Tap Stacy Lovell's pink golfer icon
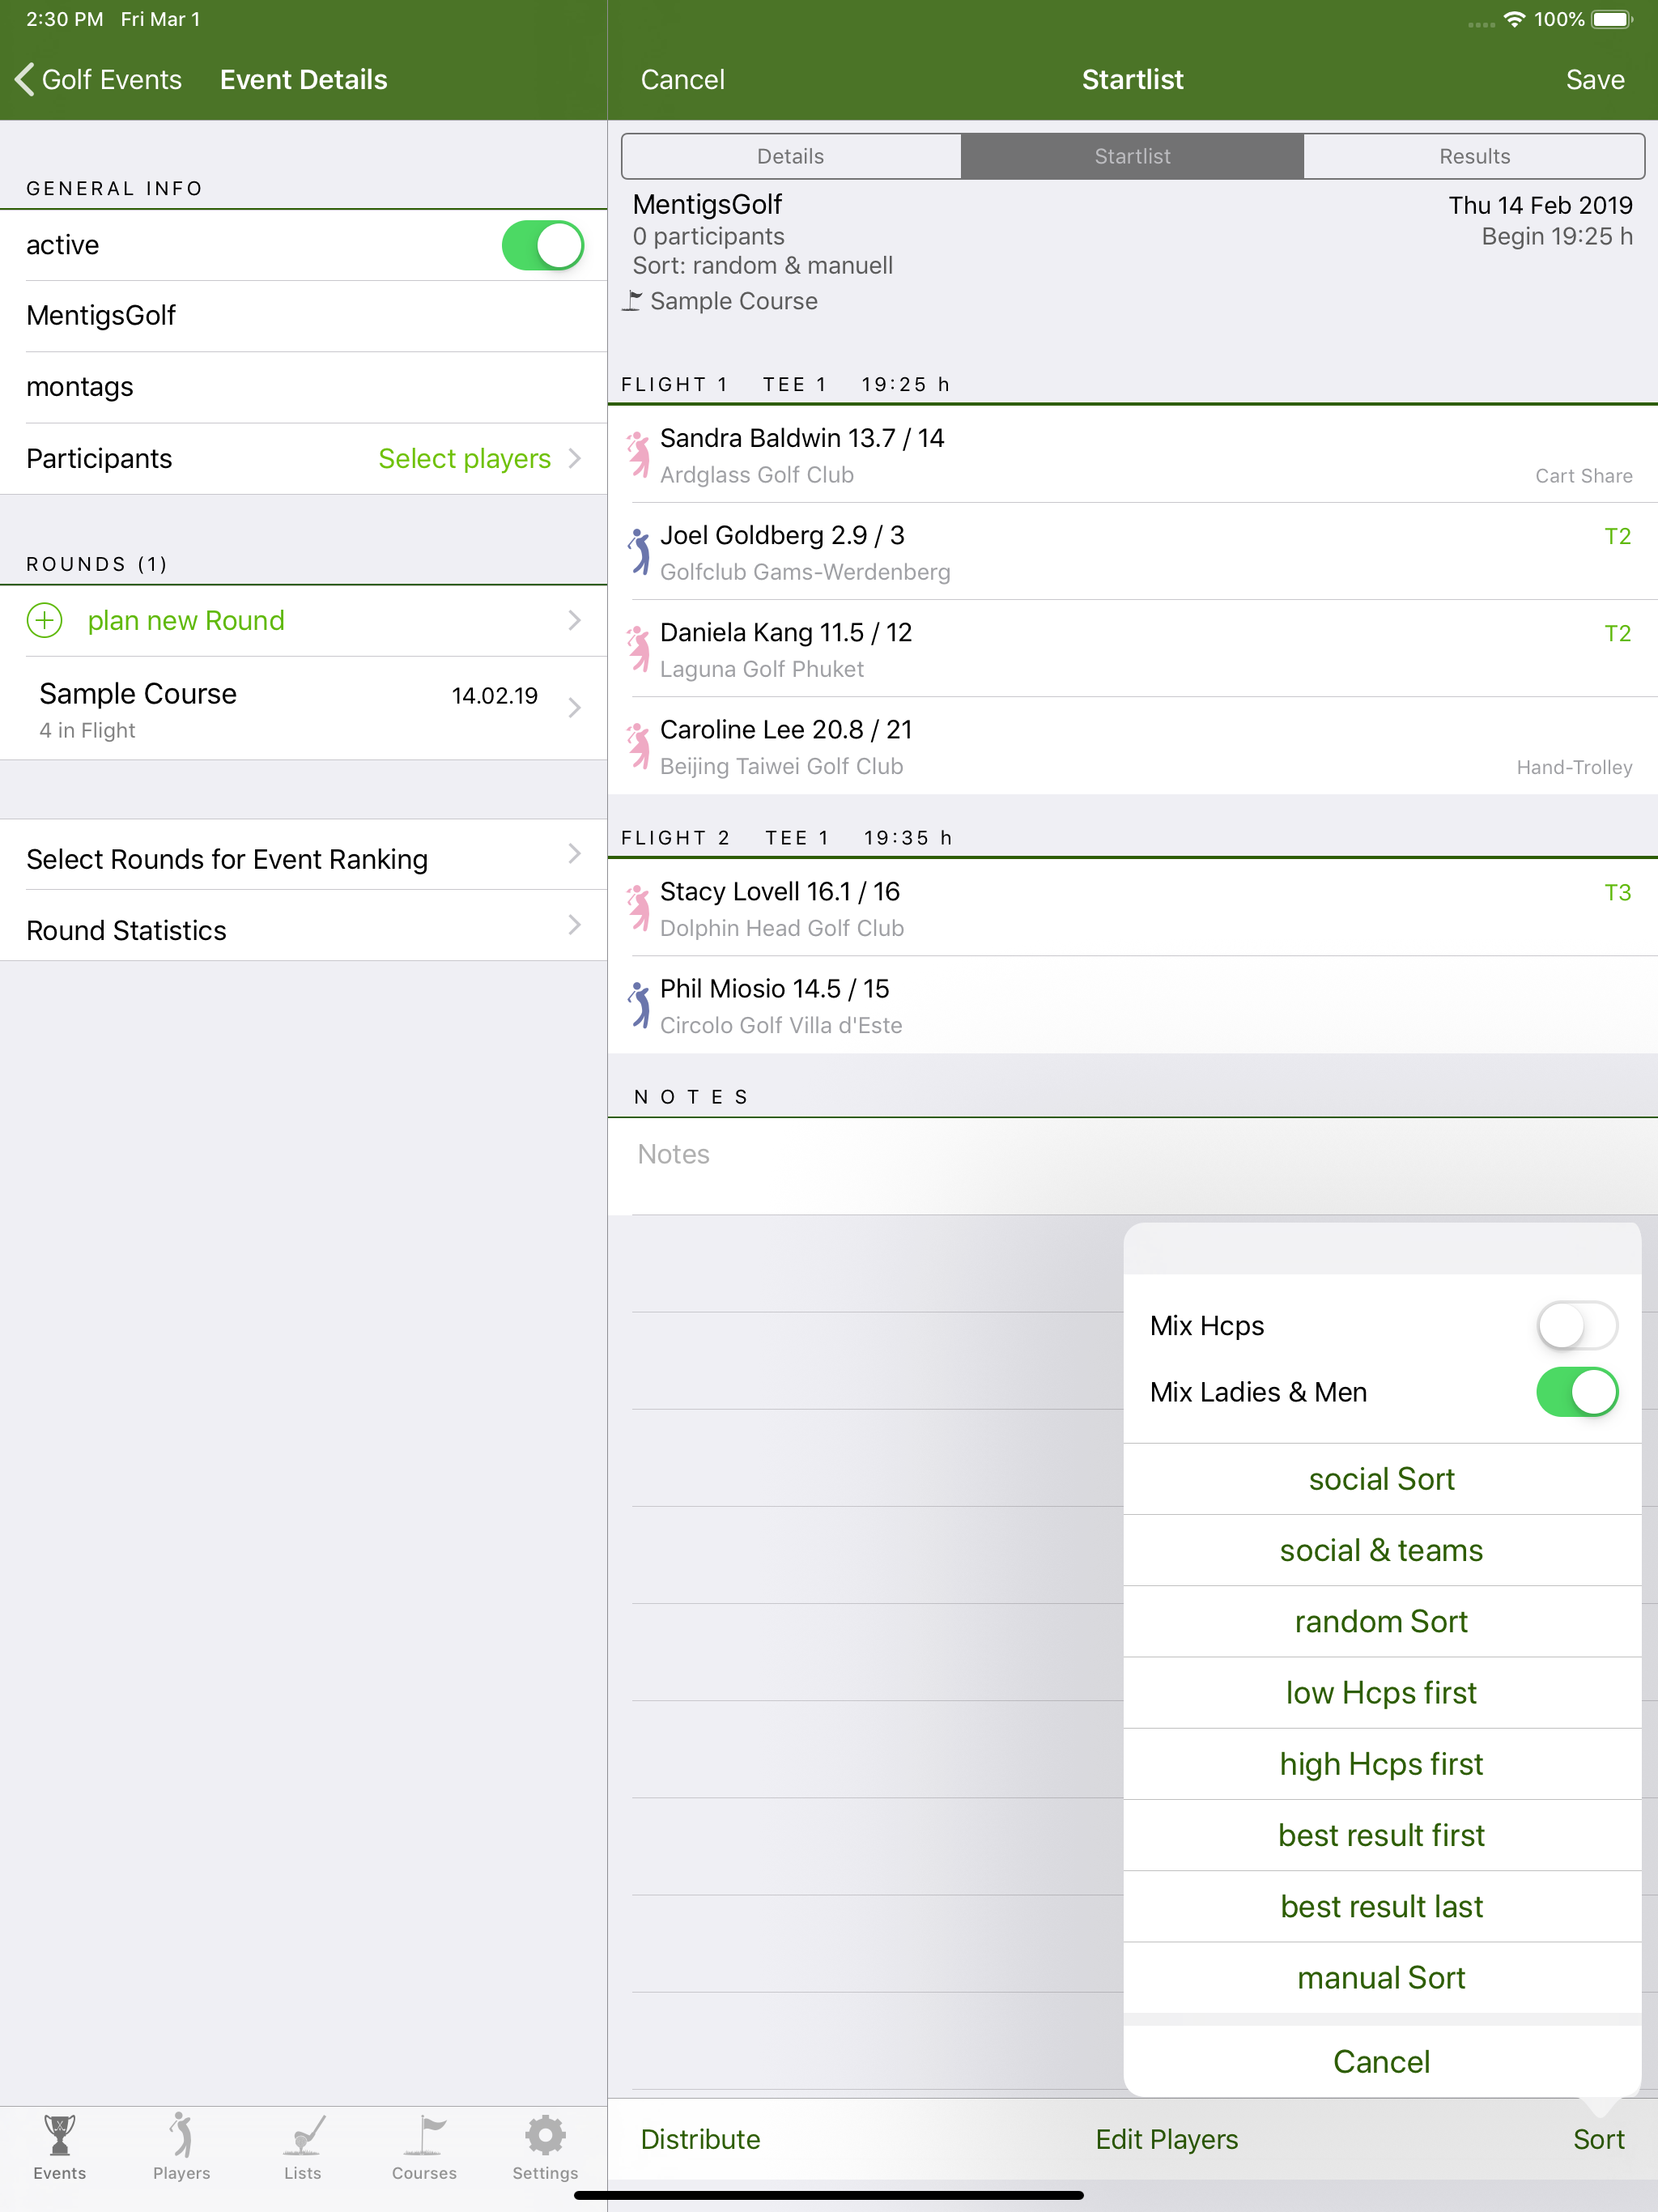 [x=638, y=908]
